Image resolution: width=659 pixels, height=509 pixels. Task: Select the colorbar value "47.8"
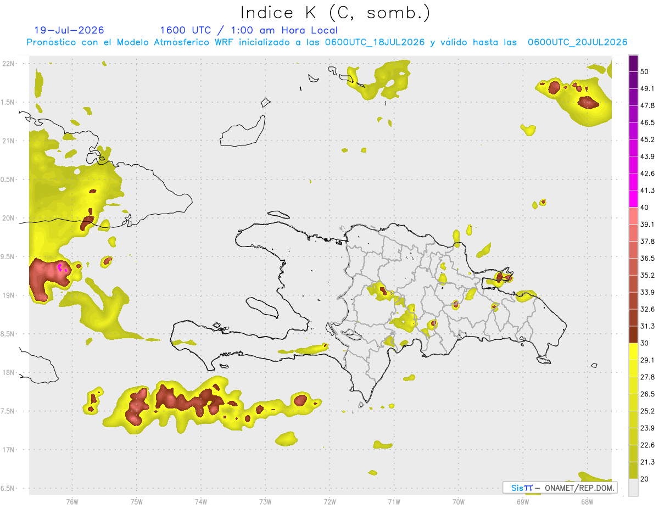pos(647,105)
